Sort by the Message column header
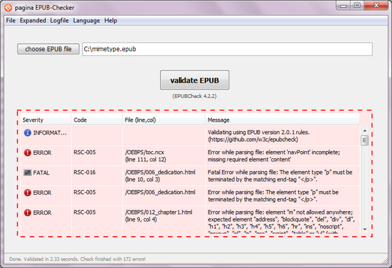The image size is (392, 268). click(282, 120)
